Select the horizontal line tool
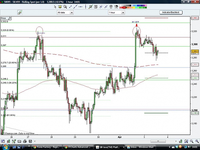 [80, 7]
